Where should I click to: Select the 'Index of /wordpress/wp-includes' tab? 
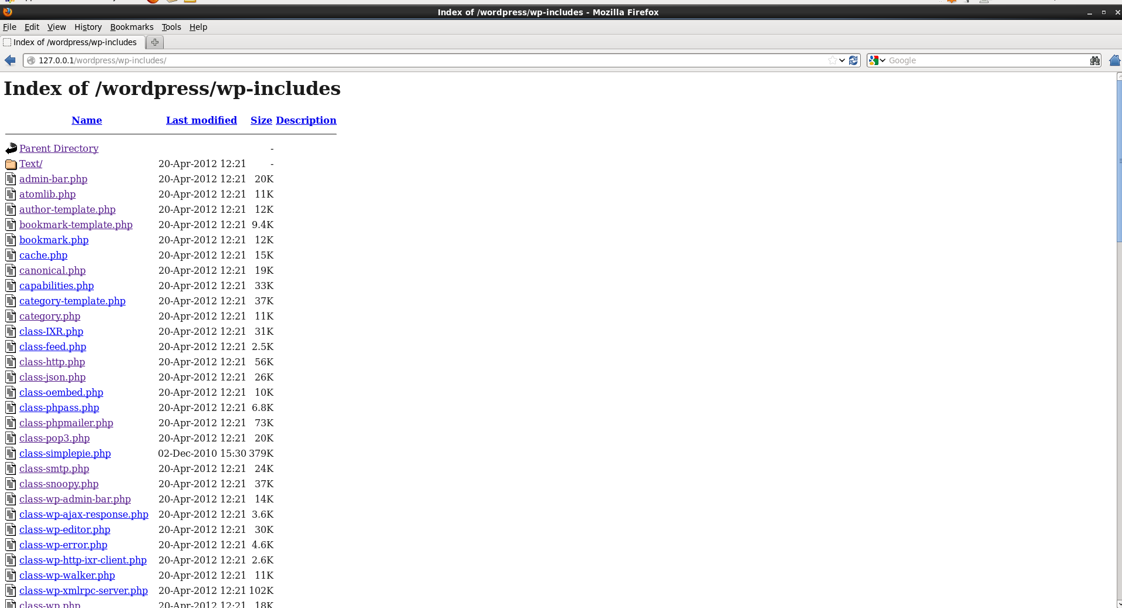click(x=73, y=42)
